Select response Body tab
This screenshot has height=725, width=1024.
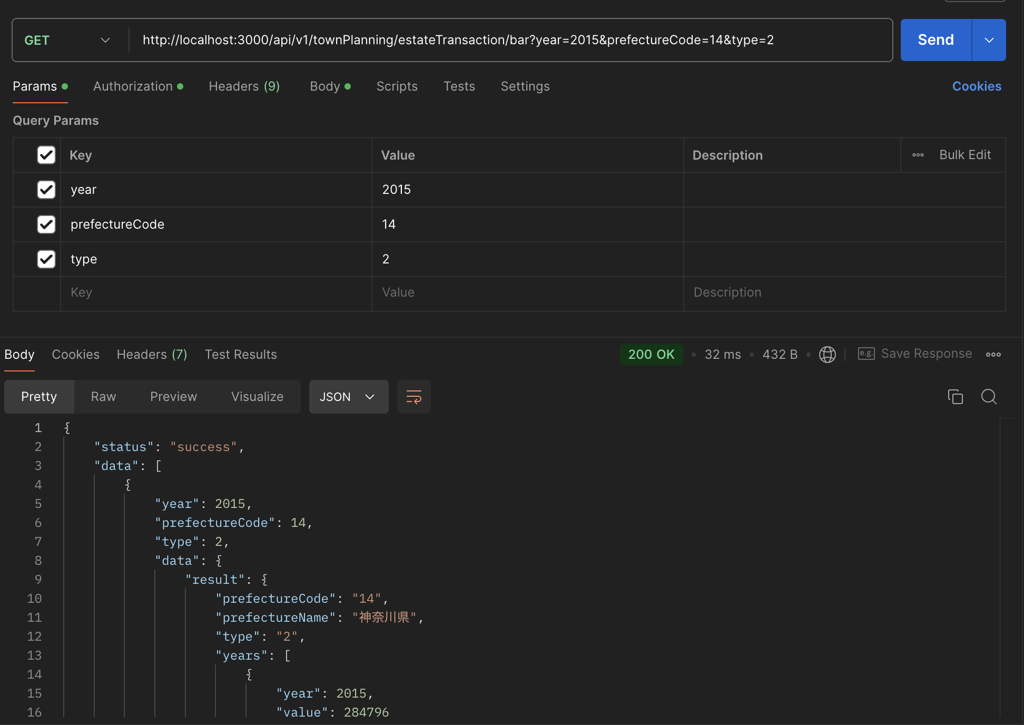19,355
